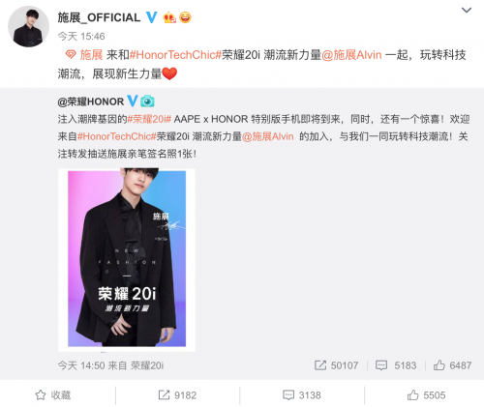Viewport: 484px width, 407px height.
Task: Click the crown membership icon
Action: (169, 17)
